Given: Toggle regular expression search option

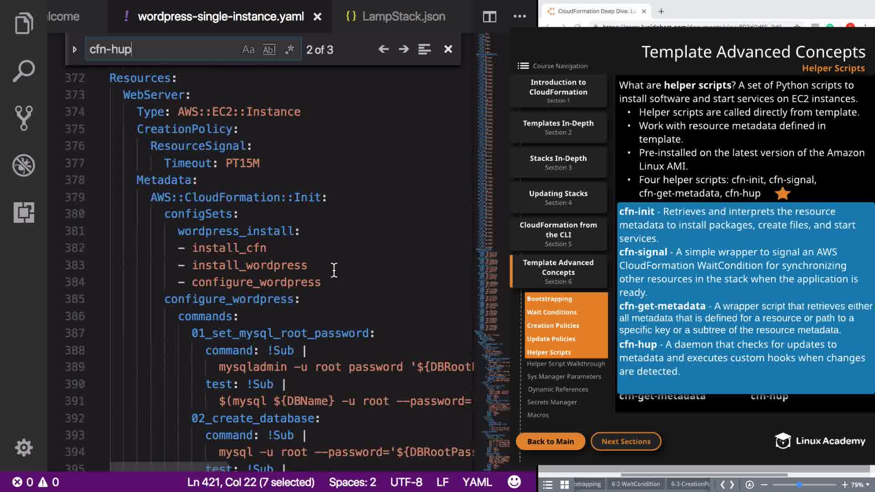Looking at the screenshot, I should pyautogui.click(x=289, y=50).
